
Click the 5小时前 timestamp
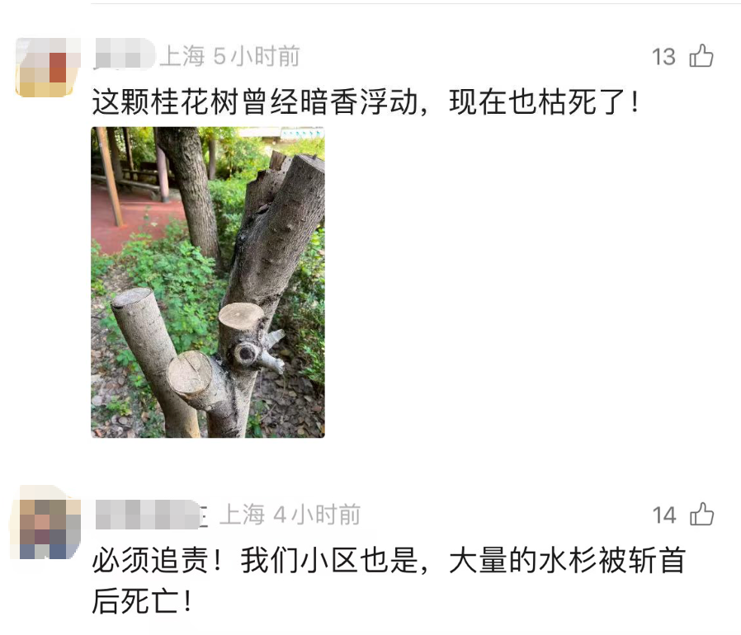coord(257,56)
